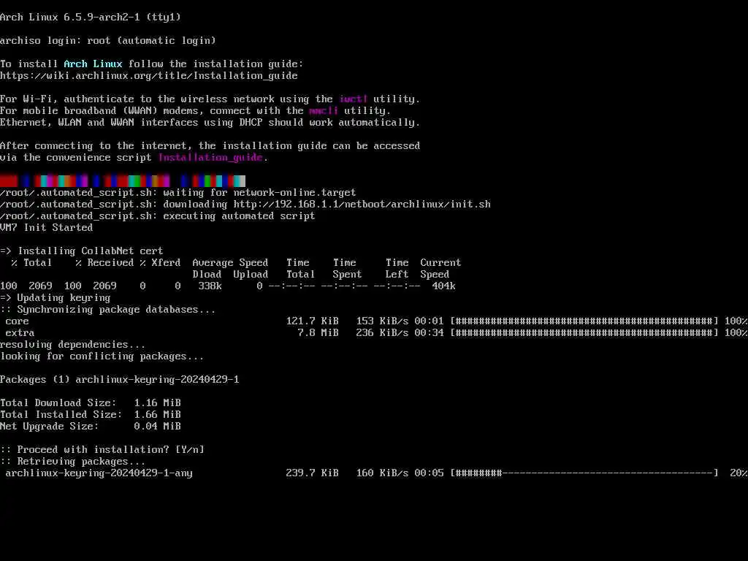
Task: Click the 'Net Upgrade Size: 0.04 MiB' line
Action: (x=91, y=427)
